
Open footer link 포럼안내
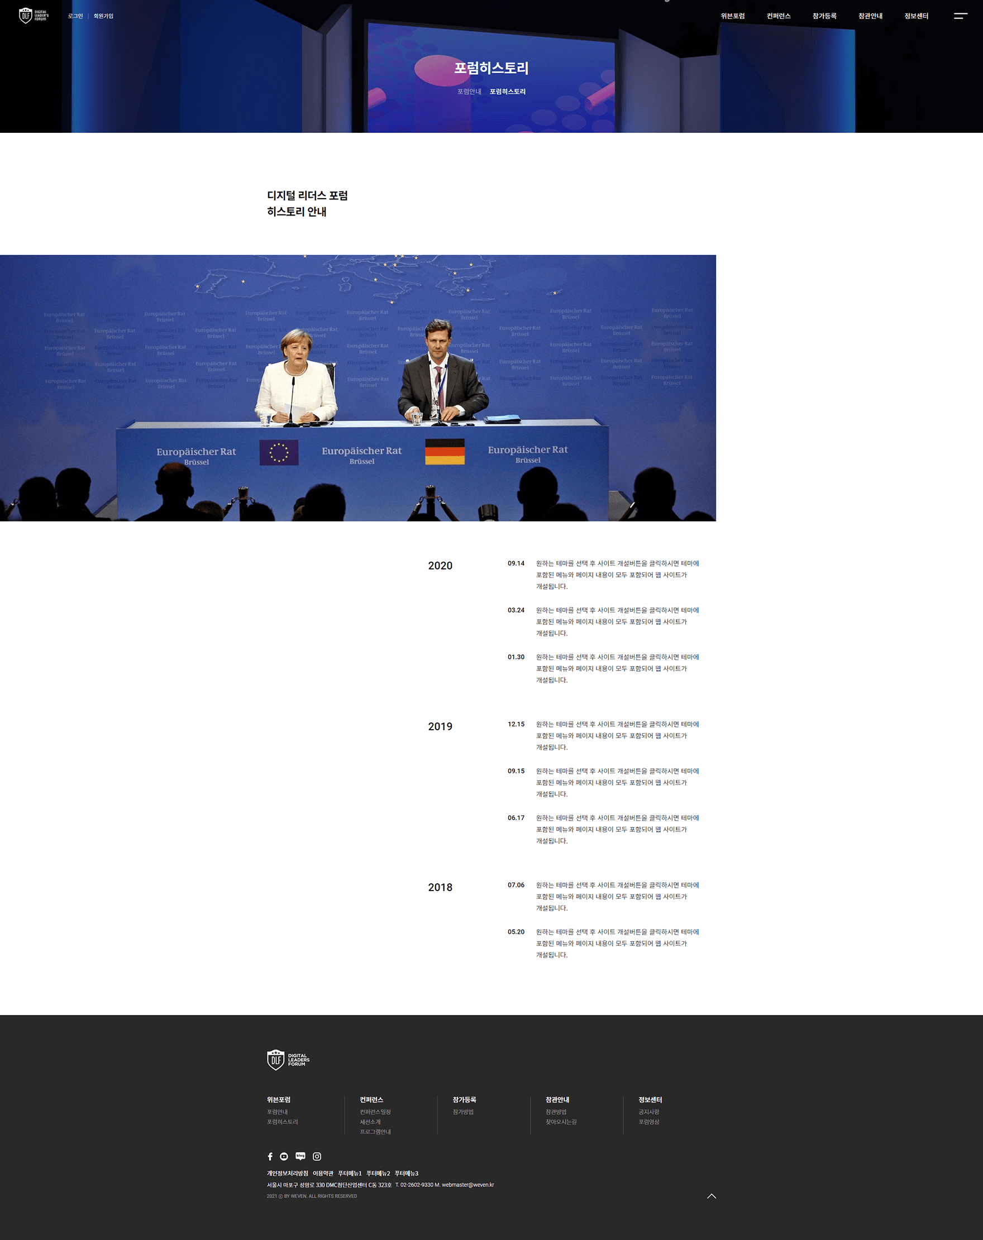pos(278,1112)
